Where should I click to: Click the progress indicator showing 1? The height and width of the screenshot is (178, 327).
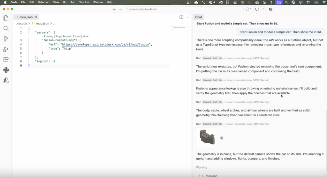coord(248,9)
